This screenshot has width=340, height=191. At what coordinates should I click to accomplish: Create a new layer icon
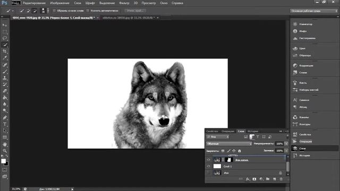coord(275,179)
